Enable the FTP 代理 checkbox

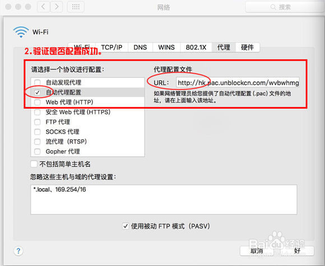tap(38, 122)
